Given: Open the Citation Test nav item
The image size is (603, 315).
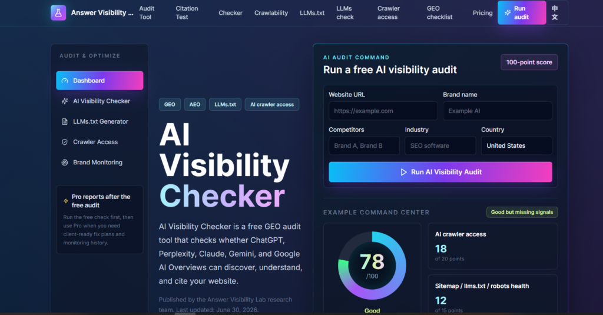Looking at the screenshot, I should (x=187, y=13).
